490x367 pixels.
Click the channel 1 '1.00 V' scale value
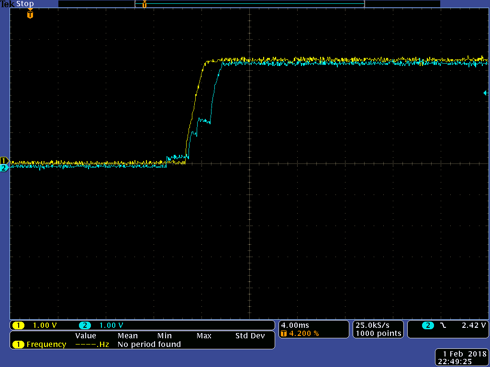pyautogui.click(x=45, y=325)
